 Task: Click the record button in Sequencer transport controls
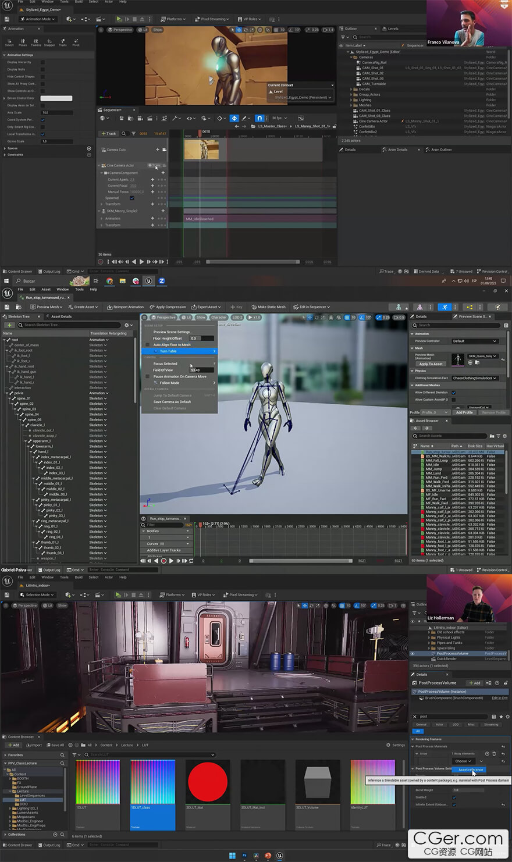(101, 262)
